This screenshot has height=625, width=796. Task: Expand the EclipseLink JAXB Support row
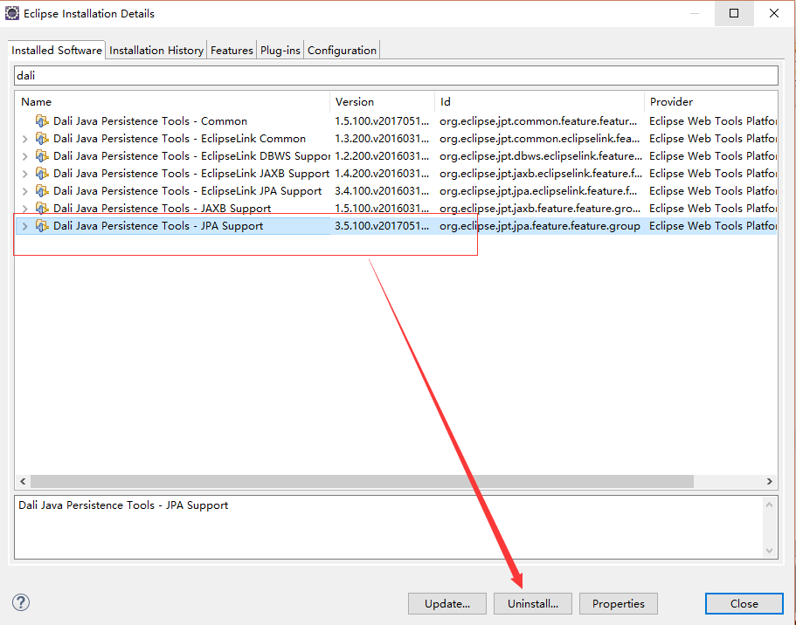(24, 174)
